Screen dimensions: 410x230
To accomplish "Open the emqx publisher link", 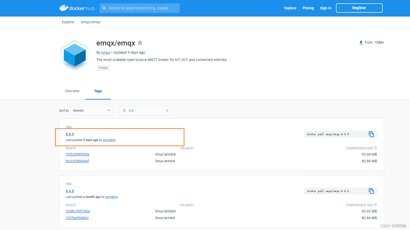I will (106, 52).
